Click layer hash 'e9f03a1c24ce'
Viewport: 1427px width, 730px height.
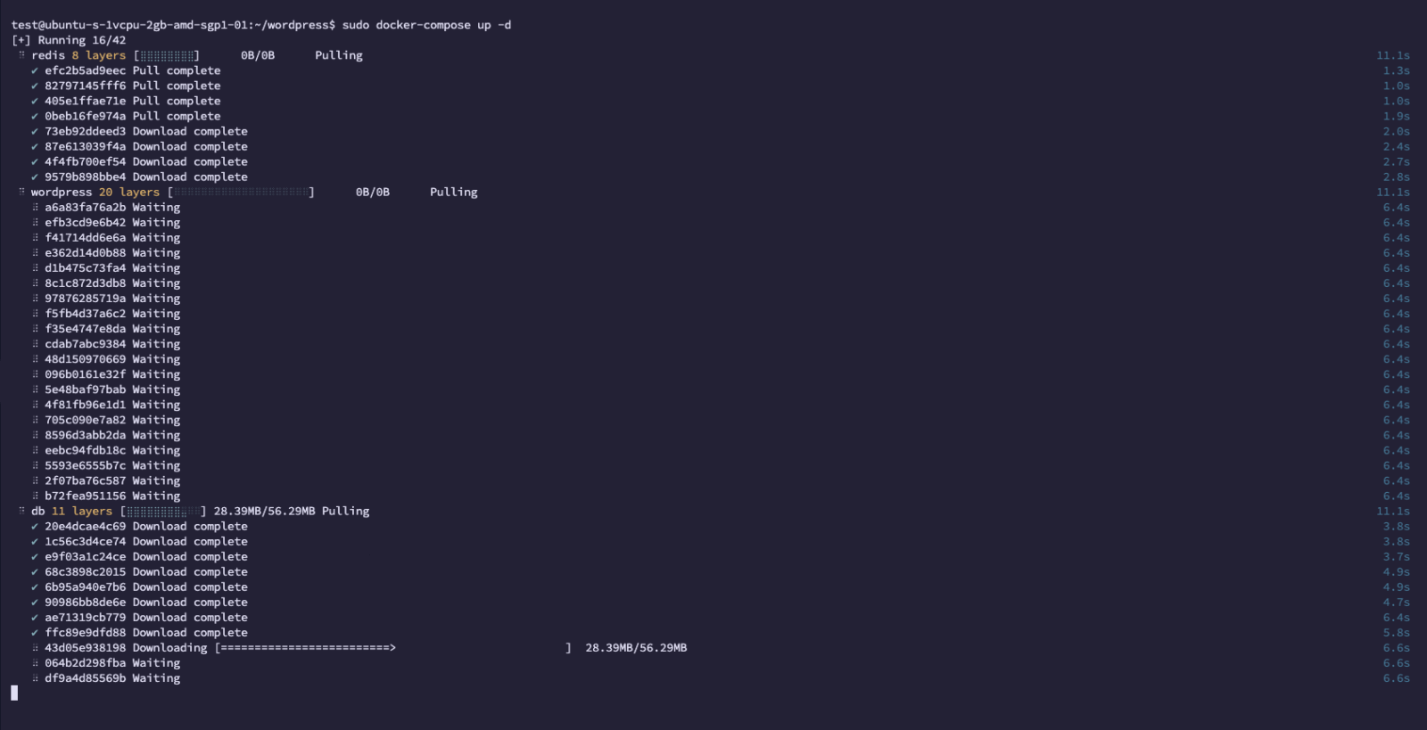coord(86,557)
